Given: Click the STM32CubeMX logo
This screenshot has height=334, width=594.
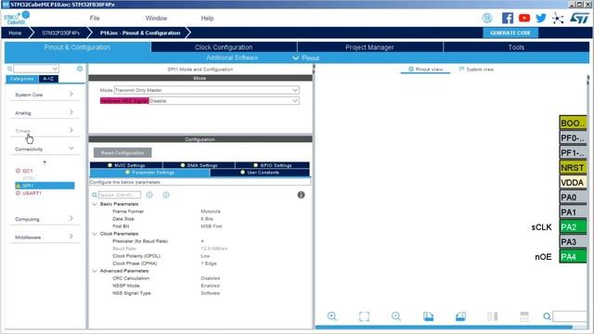Looking at the screenshot, I should point(17,18).
